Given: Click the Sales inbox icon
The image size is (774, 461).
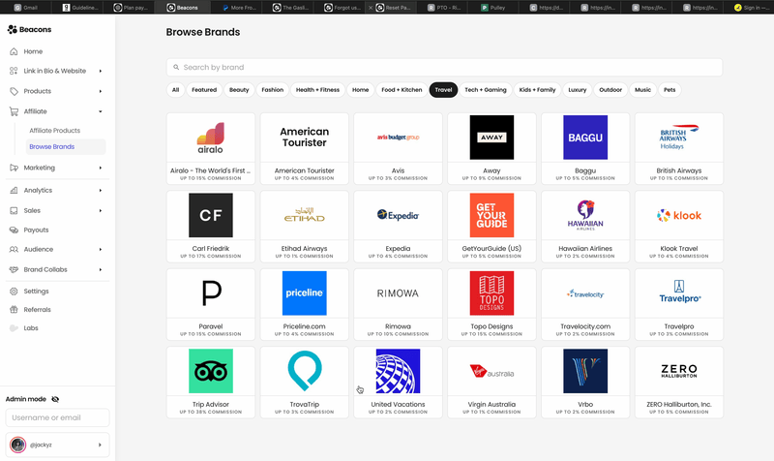Looking at the screenshot, I should pyautogui.click(x=14, y=210).
